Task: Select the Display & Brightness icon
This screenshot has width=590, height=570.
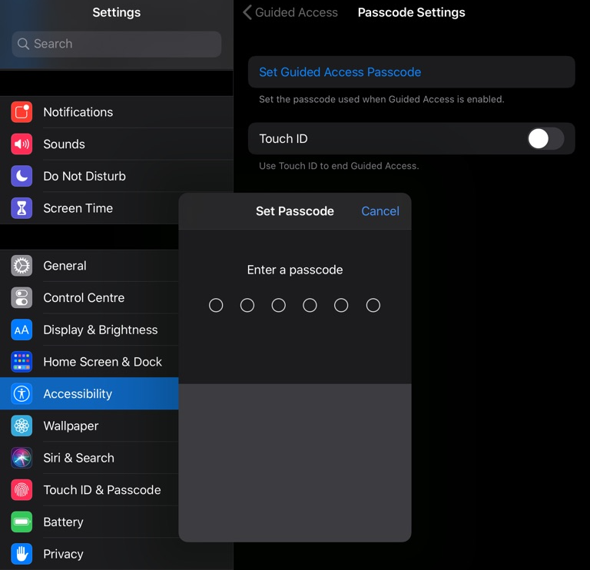Action: click(x=22, y=330)
